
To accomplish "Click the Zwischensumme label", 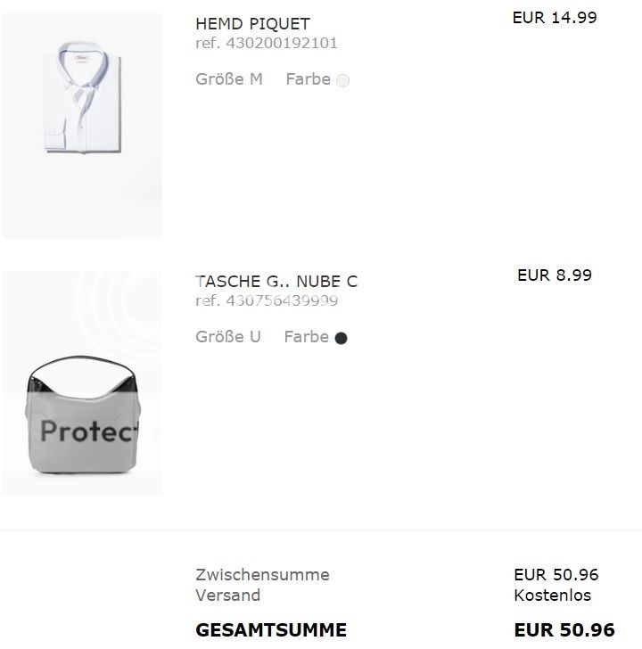I will coord(262,575).
